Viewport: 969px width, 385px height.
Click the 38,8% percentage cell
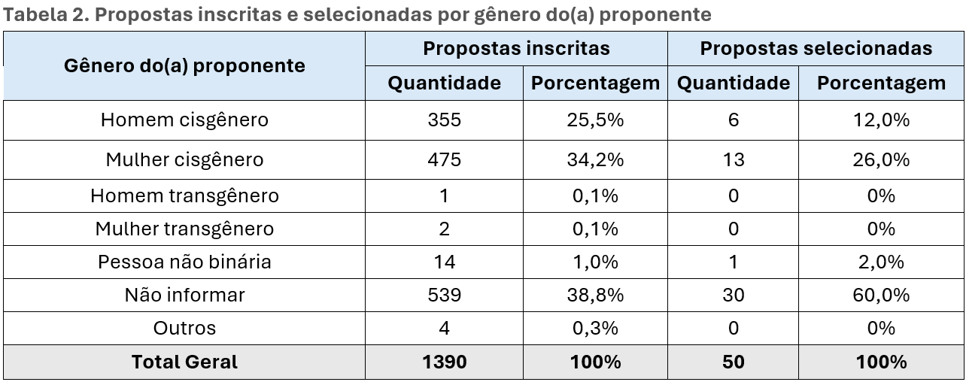(595, 296)
